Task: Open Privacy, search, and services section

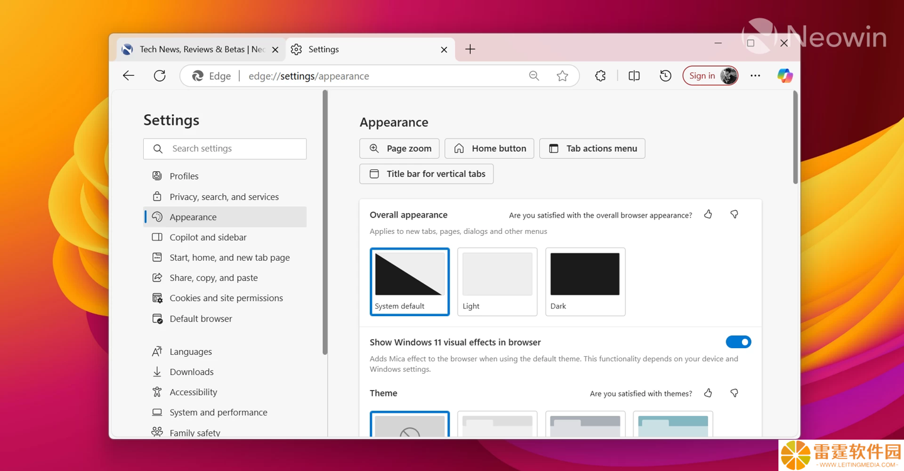Action: click(x=225, y=196)
